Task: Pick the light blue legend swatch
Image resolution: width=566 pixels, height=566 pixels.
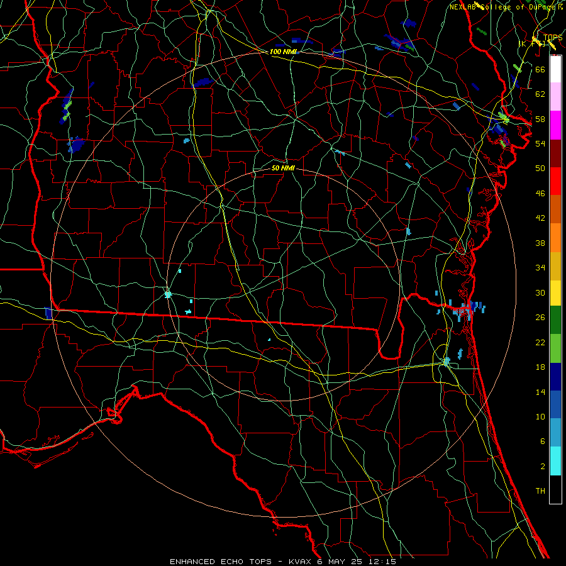Action: [555, 433]
